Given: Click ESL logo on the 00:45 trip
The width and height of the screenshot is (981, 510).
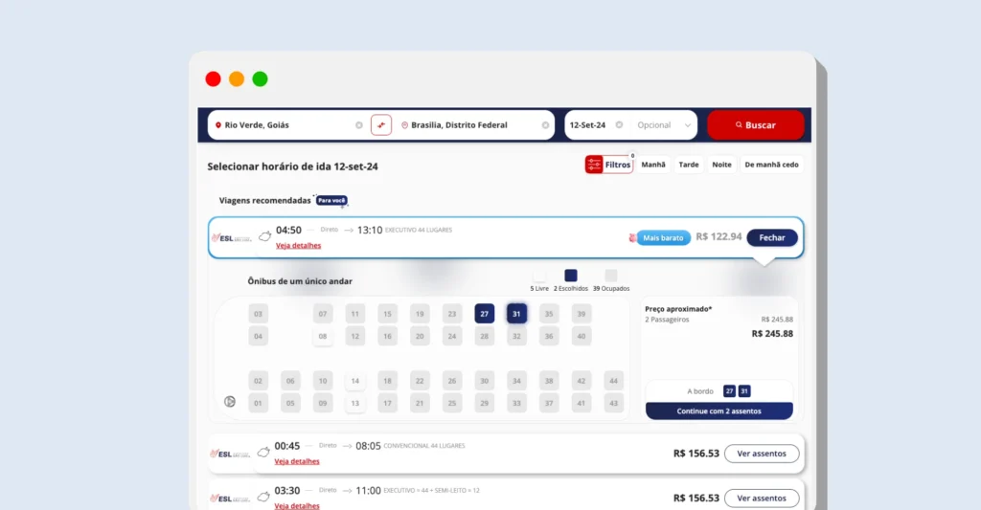Looking at the screenshot, I should 230,454.
